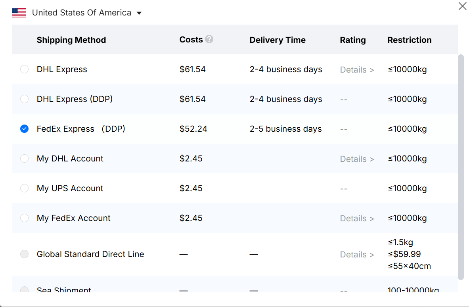Pick the My FedEx Account radio button
Screen dimensions: 469x307
pos(24,218)
